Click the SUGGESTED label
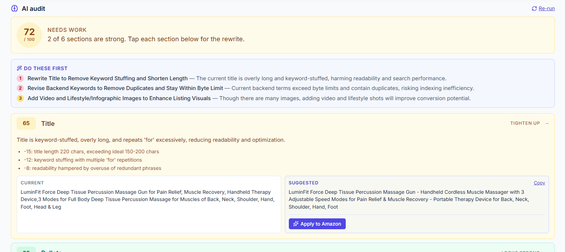Viewport: 565px width, 252px height. [x=303, y=183]
